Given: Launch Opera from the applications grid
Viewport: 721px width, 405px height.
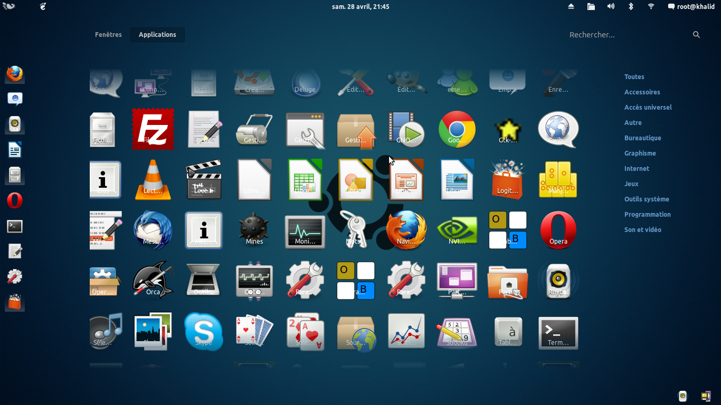Looking at the screenshot, I should coord(558,230).
